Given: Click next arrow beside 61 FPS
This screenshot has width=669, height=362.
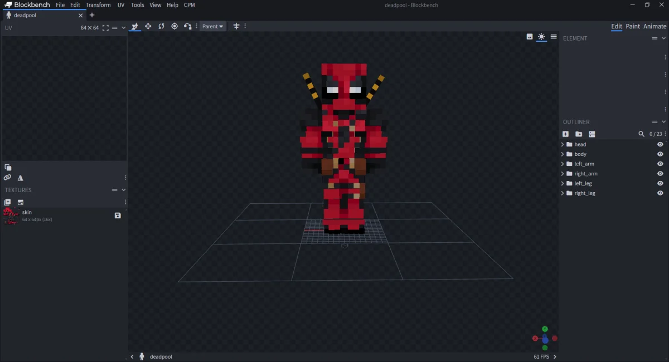Looking at the screenshot, I should click(555, 356).
